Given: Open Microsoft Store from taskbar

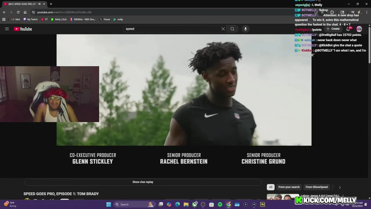Looking at the screenshot, I should pyautogui.click(x=212, y=204).
